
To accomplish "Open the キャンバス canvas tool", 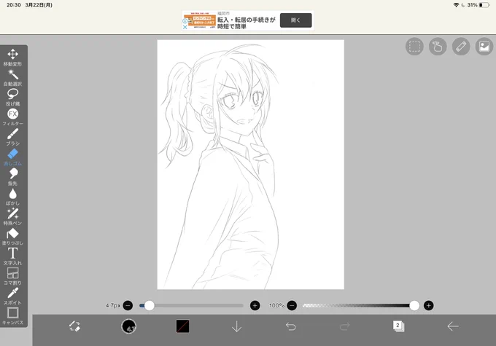I will (12, 316).
